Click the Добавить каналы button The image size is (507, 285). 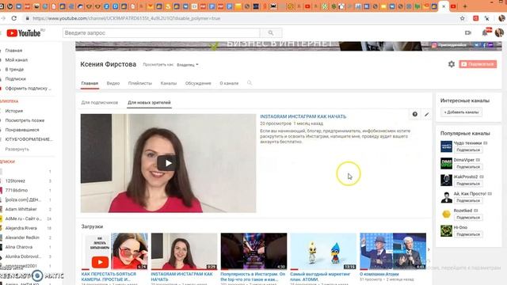tap(461, 112)
